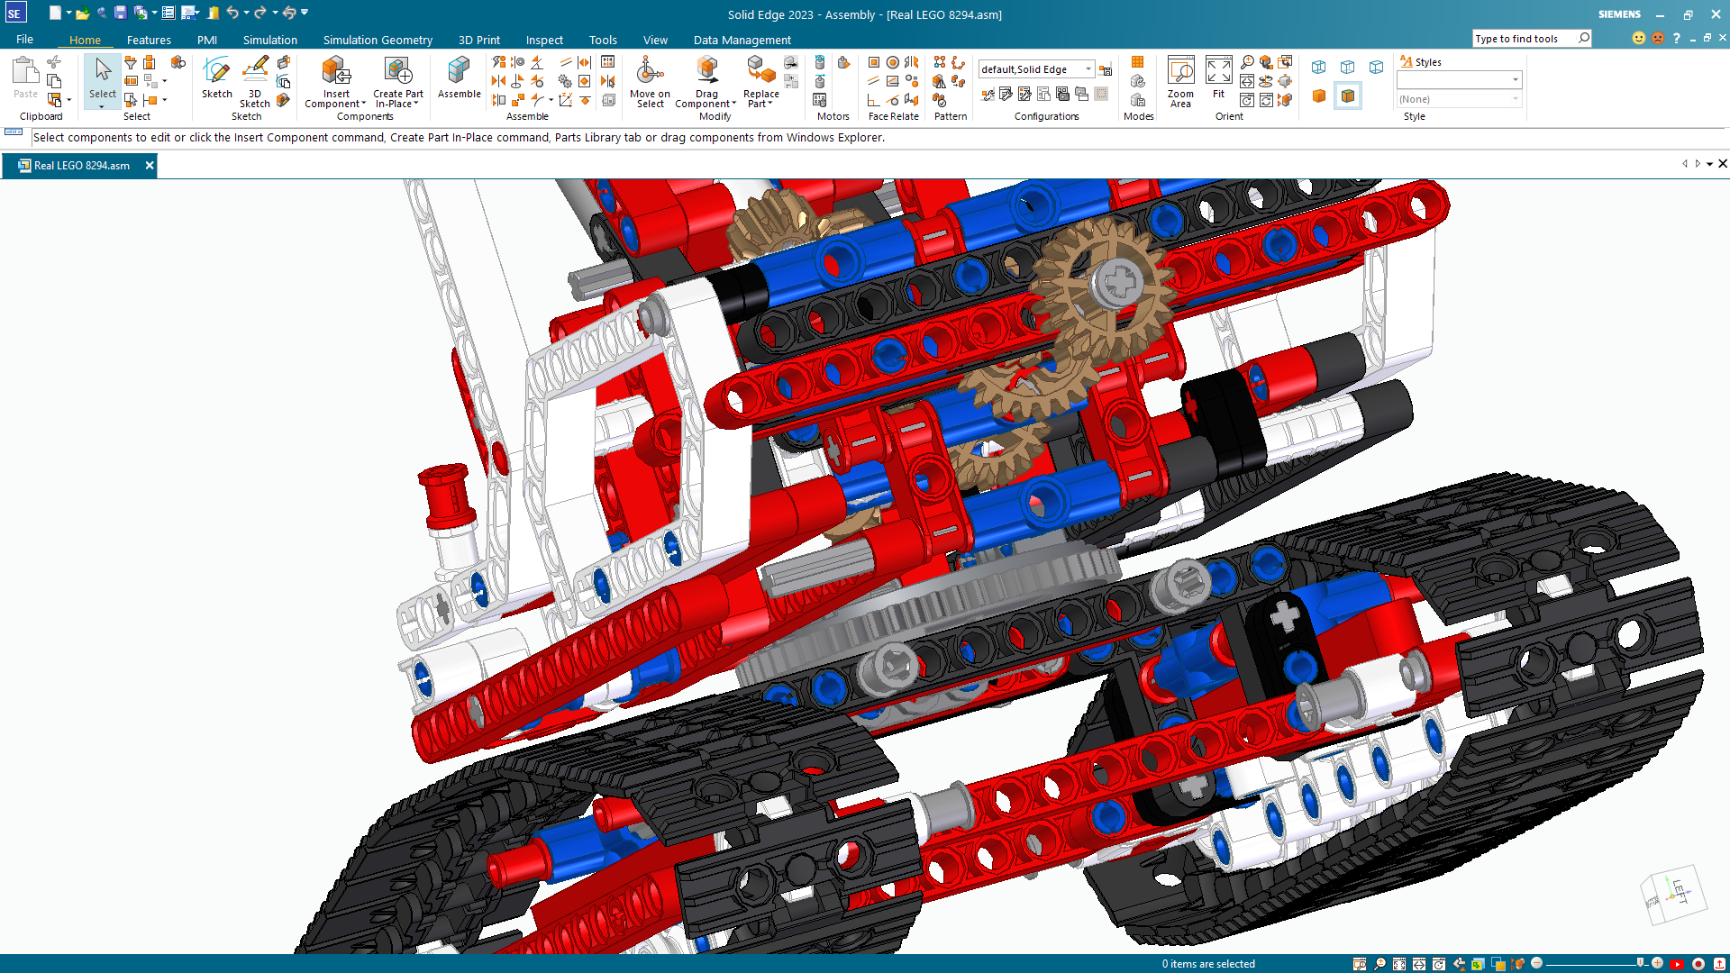This screenshot has height=973, width=1730.
Task: Click zoom in plus button
Action: (1657, 963)
